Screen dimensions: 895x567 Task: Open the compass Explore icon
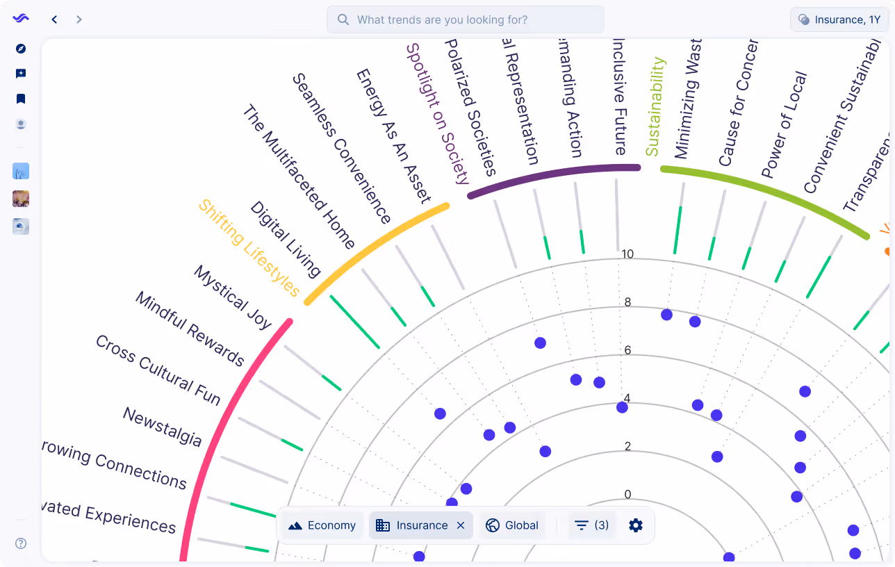pyautogui.click(x=21, y=49)
